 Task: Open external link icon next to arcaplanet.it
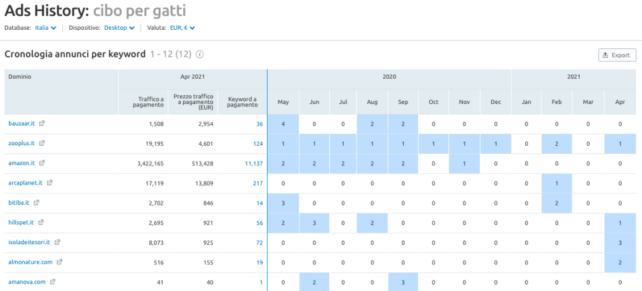pos(50,183)
